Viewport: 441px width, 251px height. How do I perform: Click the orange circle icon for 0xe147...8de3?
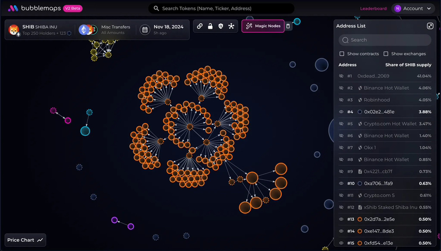(x=360, y=231)
